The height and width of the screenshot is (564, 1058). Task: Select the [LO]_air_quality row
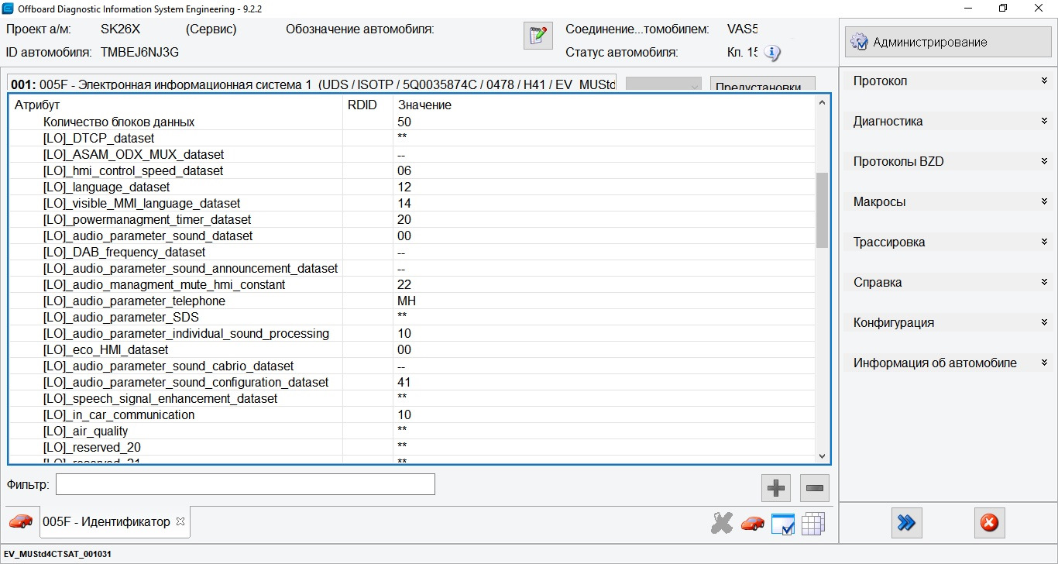(412, 431)
